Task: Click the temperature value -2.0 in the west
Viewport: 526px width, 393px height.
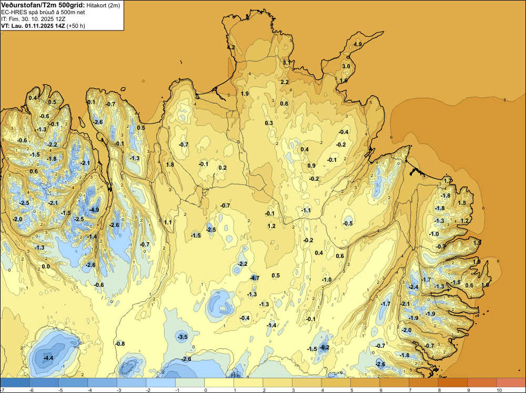Action: [17, 219]
